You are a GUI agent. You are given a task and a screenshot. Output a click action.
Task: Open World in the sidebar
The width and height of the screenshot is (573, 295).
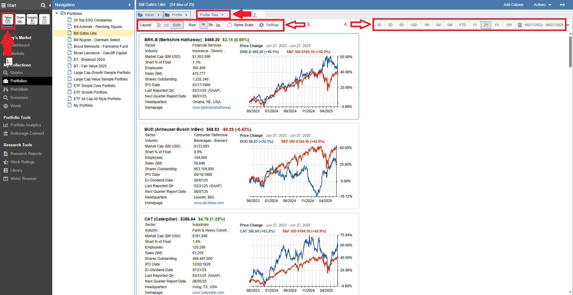[x=16, y=106]
